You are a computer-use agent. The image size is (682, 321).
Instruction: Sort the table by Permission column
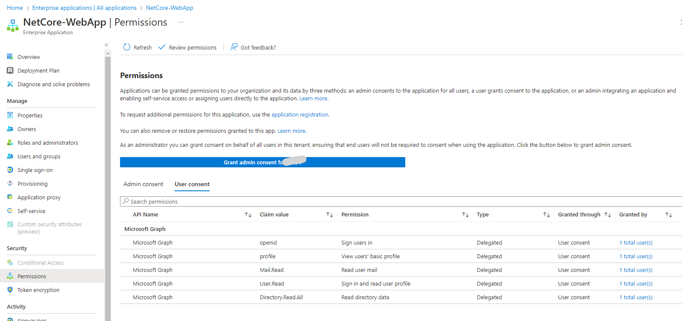[x=465, y=215]
